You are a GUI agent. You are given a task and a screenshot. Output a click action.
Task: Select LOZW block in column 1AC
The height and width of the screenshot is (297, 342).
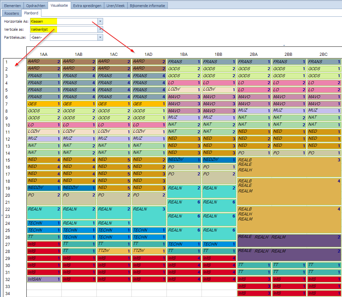(114, 132)
